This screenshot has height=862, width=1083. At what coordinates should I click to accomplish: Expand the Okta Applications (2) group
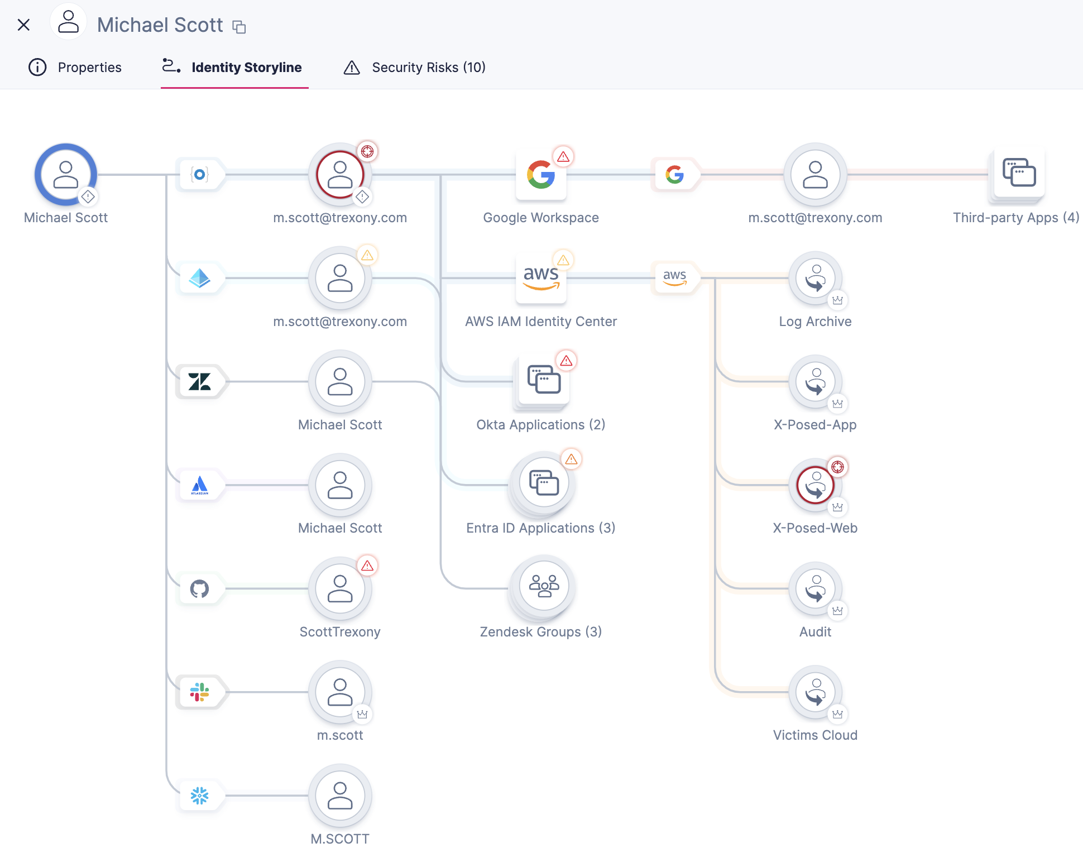(543, 381)
